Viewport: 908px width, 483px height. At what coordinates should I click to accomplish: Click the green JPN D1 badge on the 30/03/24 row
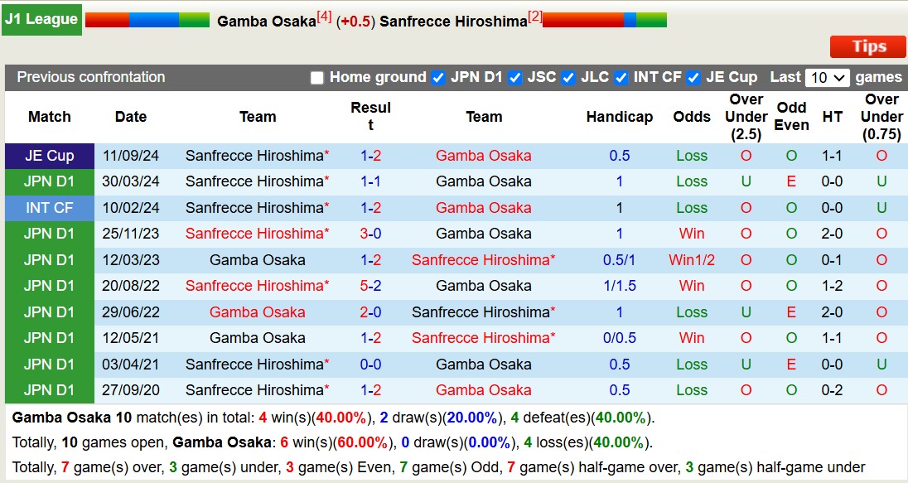tap(49, 181)
